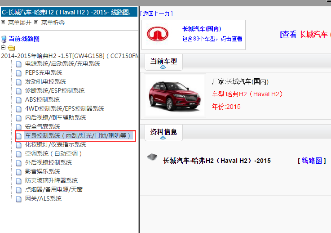This screenshot has height=233, width=331.
Task: Click document icon for 4WD控制系统/EPS控制器系统
Action: click(19, 109)
